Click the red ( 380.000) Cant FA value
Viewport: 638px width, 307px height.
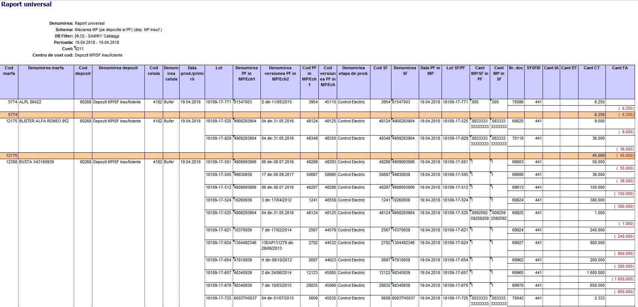point(624,207)
